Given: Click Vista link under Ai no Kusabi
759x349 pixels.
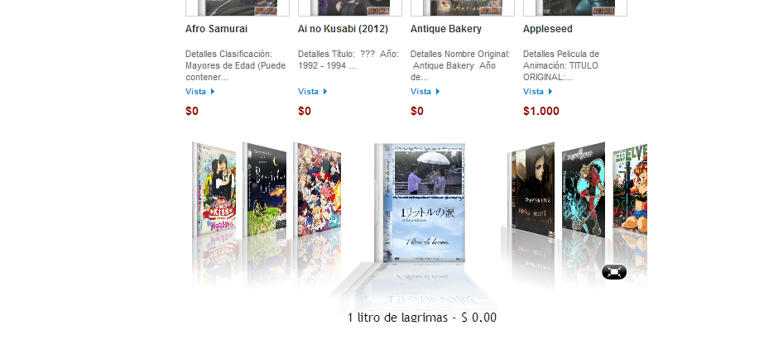Looking at the screenshot, I should click(x=313, y=91).
